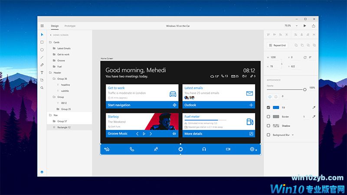The image size is (347, 195).
Task: Click the Start navigation bar on the artboard
Action: (142, 105)
